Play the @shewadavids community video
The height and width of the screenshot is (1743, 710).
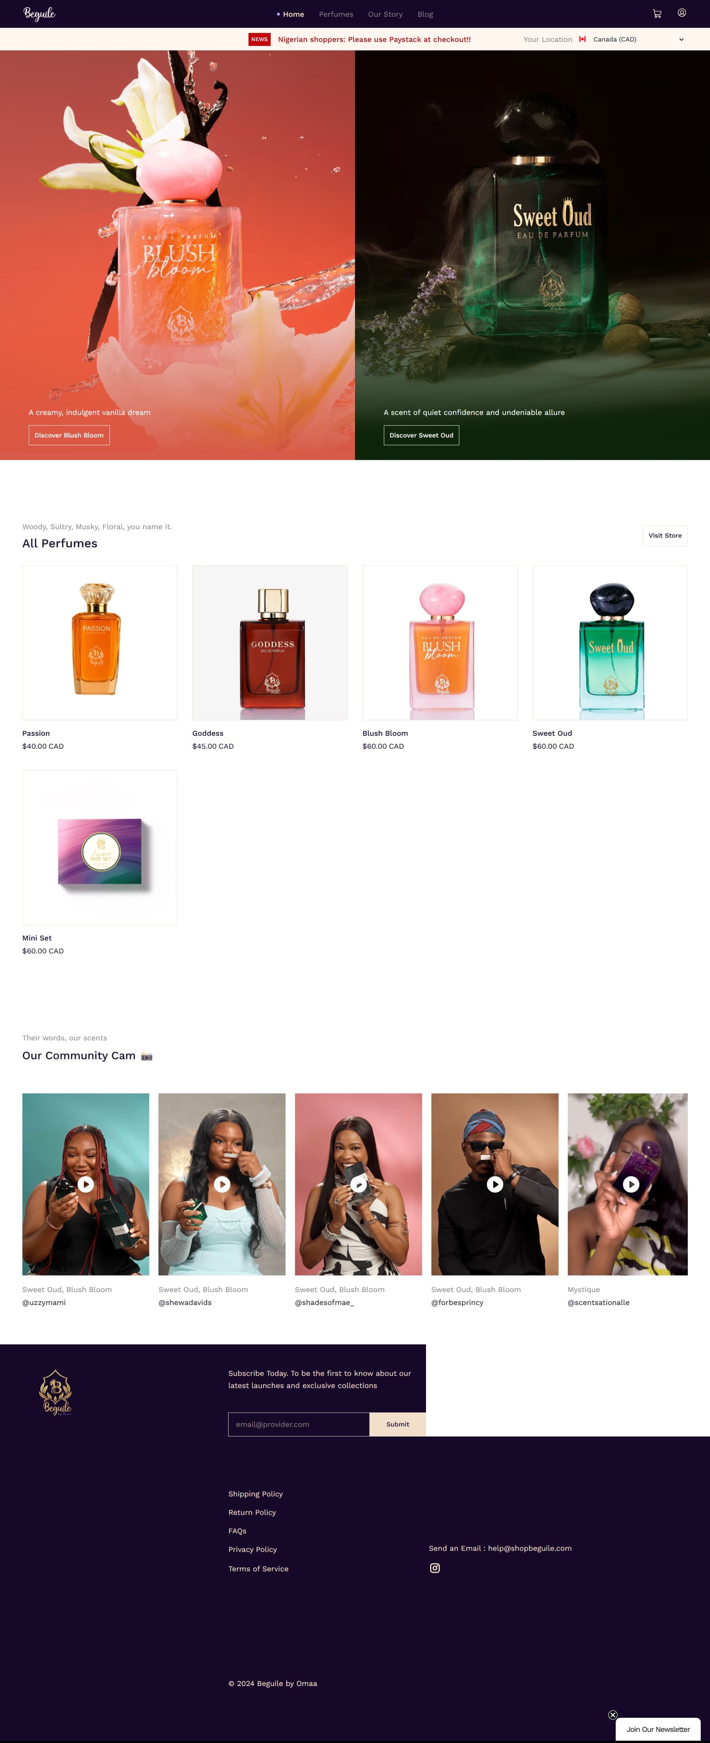tap(222, 1184)
